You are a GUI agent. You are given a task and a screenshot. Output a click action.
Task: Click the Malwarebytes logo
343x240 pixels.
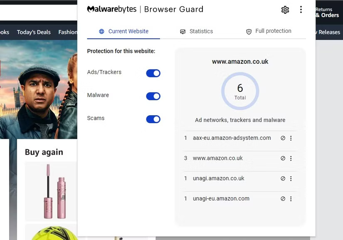[x=111, y=9]
